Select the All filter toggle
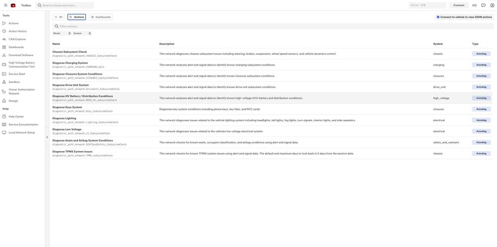The image size is (497, 247). coord(59,17)
